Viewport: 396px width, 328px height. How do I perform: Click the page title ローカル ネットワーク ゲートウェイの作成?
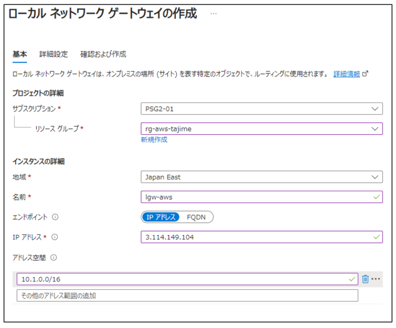102,14
